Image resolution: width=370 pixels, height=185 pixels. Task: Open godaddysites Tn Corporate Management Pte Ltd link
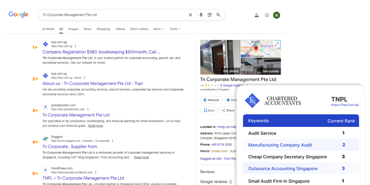point(76,115)
